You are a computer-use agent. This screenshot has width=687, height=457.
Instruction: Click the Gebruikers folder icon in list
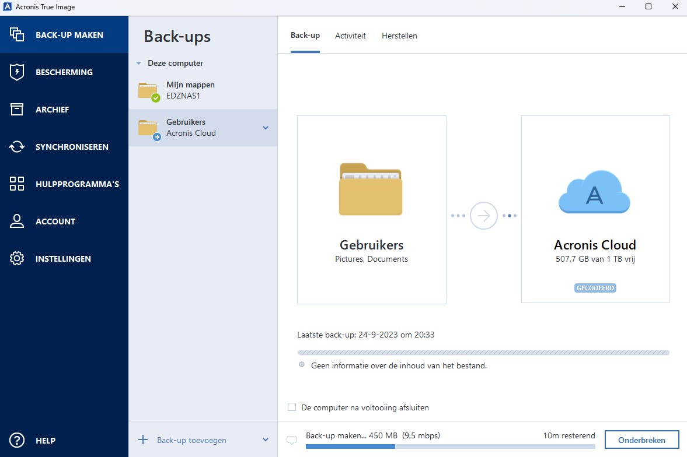pyautogui.click(x=148, y=129)
